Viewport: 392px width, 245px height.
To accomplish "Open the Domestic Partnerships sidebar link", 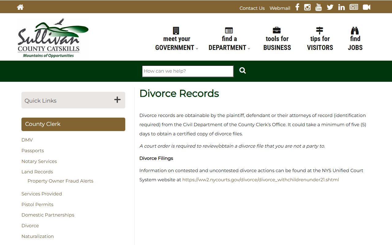I will point(48,215).
